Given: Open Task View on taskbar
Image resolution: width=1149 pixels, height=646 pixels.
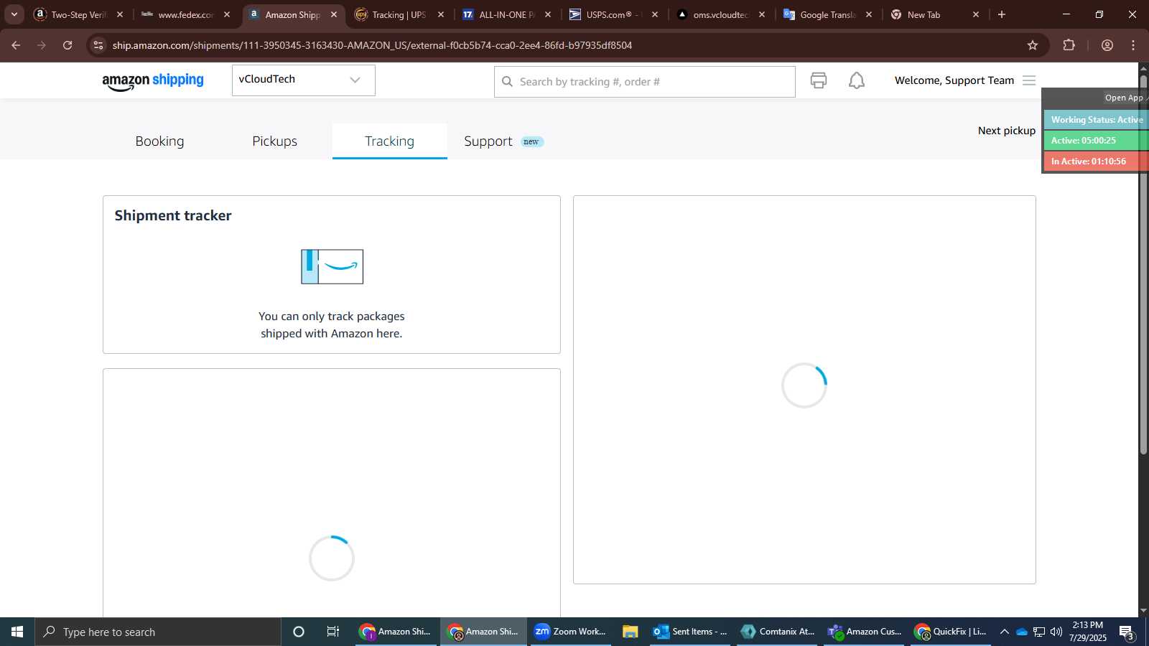Looking at the screenshot, I should tap(333, 632).
